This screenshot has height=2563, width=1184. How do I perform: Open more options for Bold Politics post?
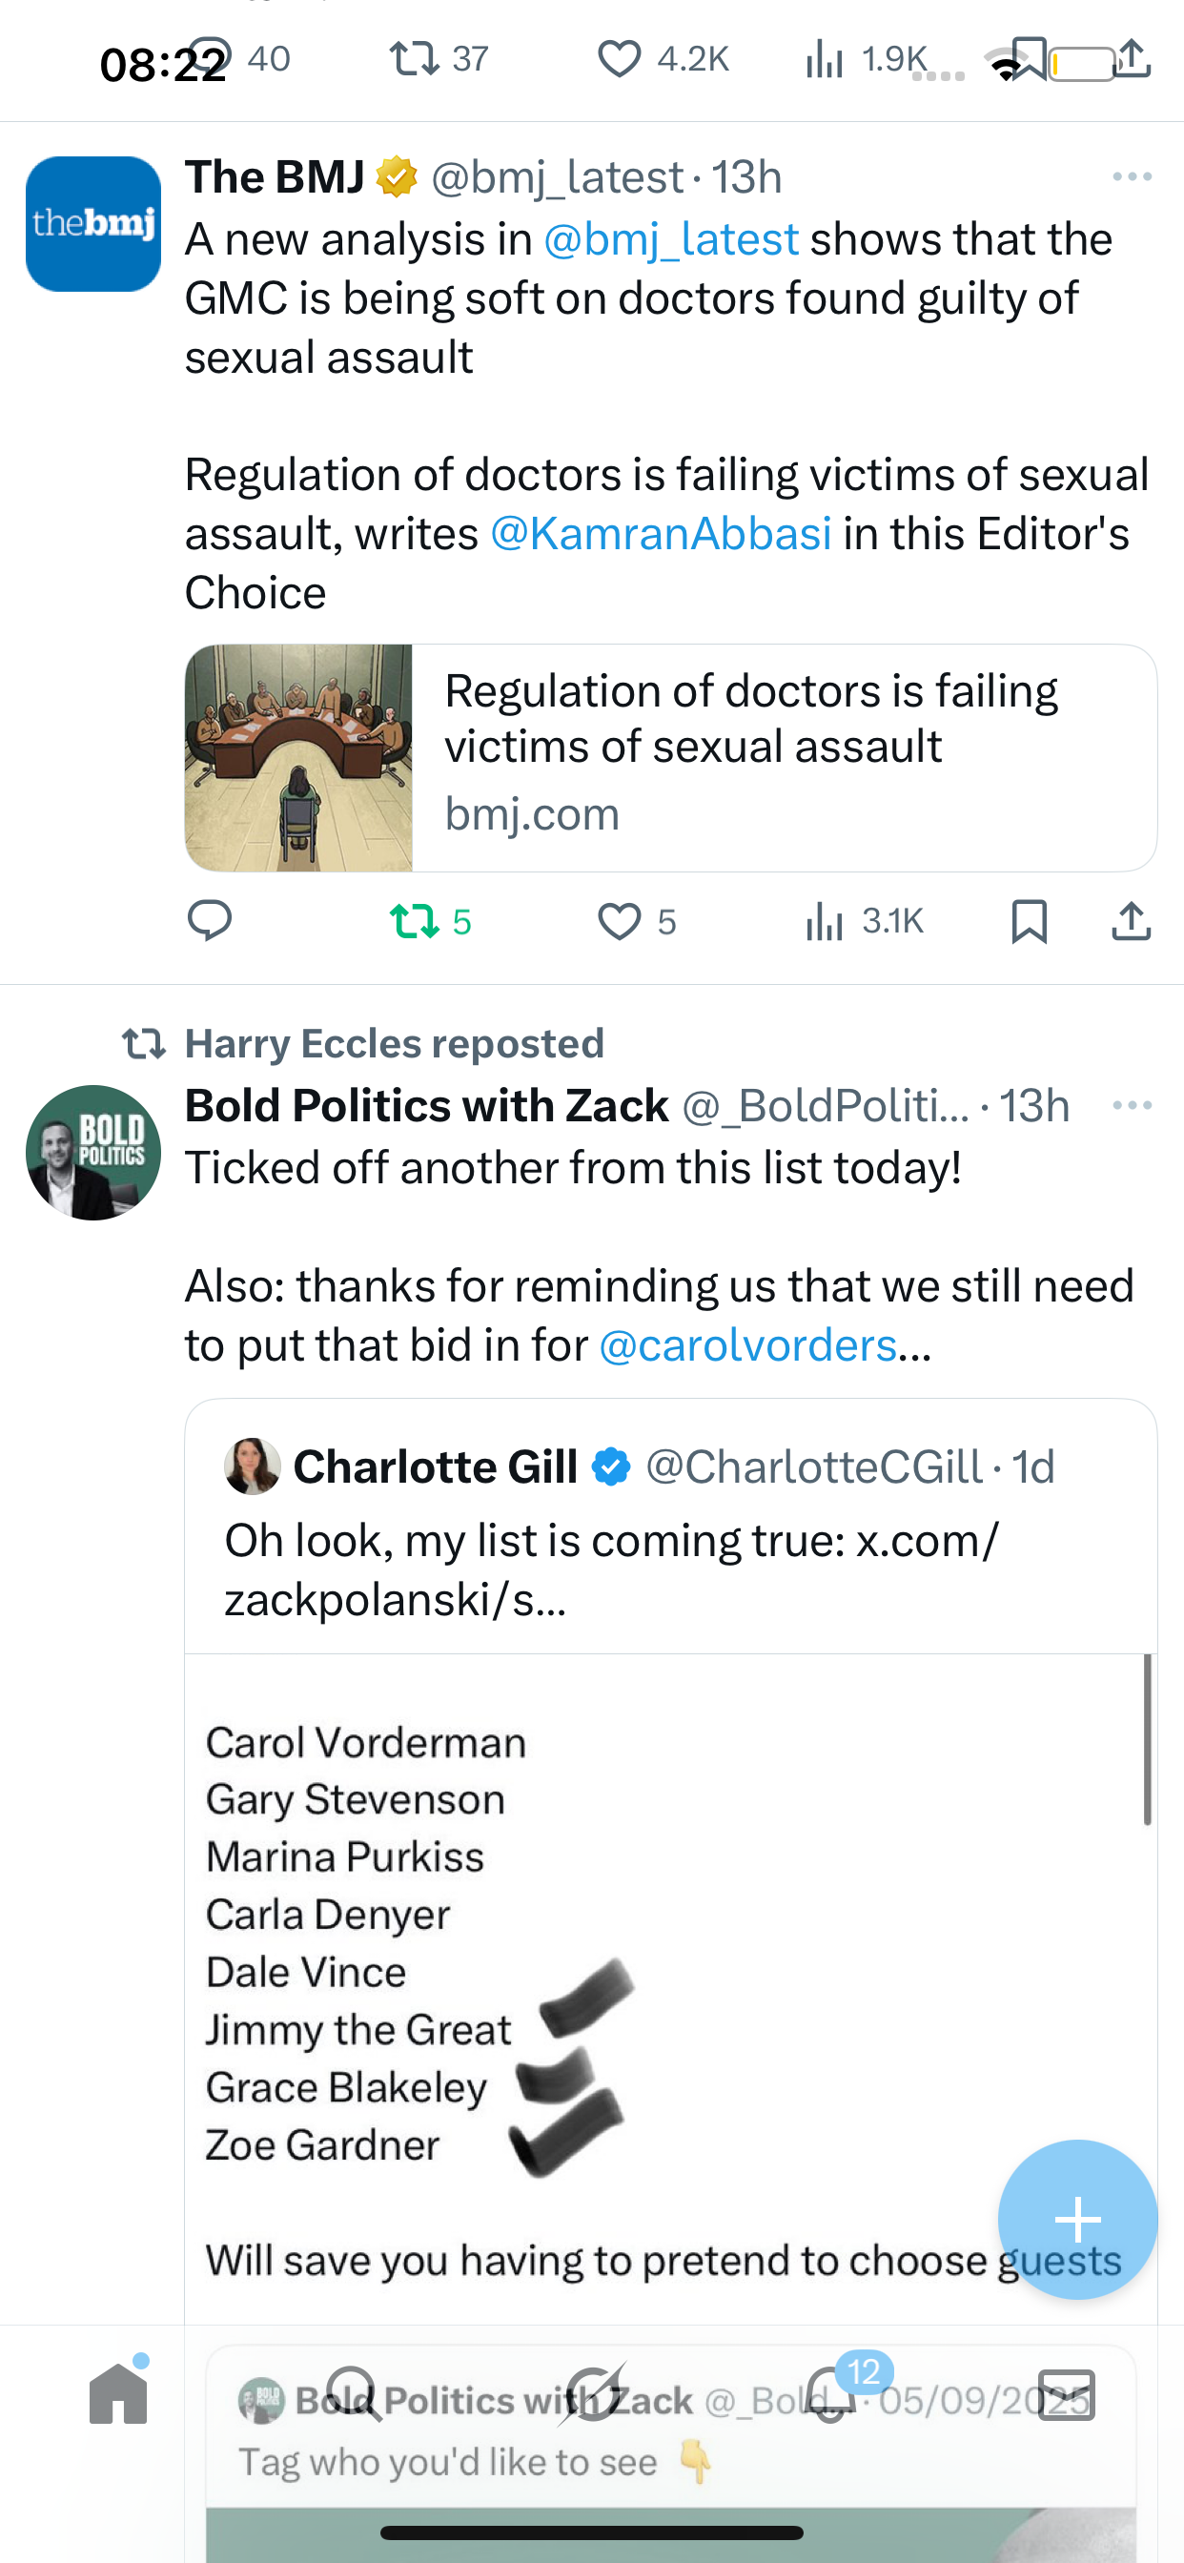[x=1133, y=1105]
